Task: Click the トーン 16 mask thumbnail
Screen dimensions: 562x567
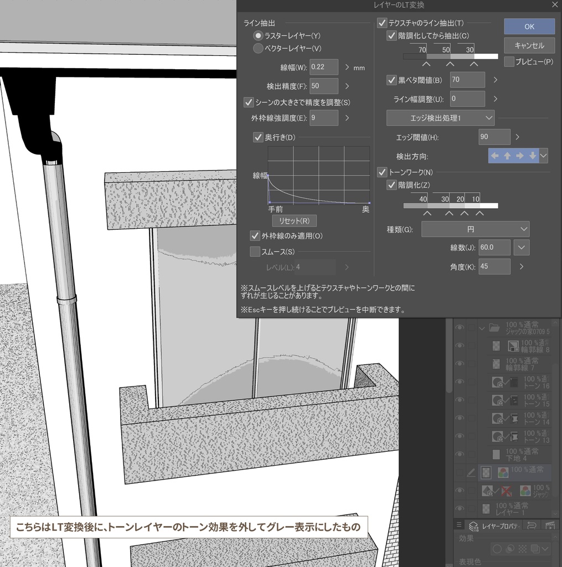Action: (514, 382)
